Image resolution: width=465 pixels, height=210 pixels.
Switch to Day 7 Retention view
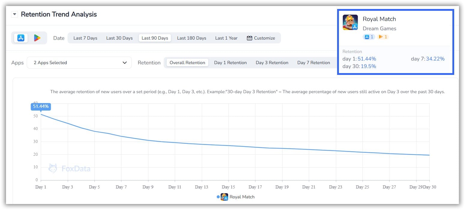[x=314, y=63]
